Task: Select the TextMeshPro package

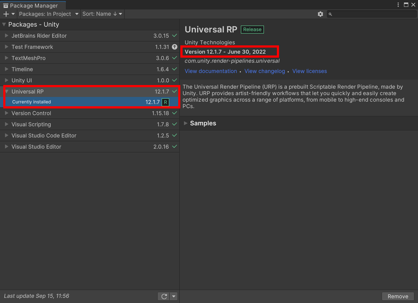Action: click(90, 58)
